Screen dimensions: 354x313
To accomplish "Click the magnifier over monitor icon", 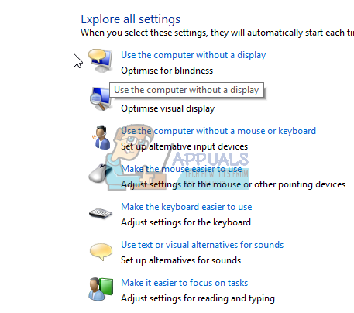I will tap(100, 98).
